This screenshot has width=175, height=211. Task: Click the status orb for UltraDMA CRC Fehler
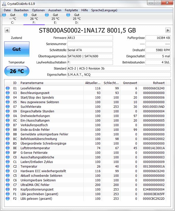click(8, 185)
